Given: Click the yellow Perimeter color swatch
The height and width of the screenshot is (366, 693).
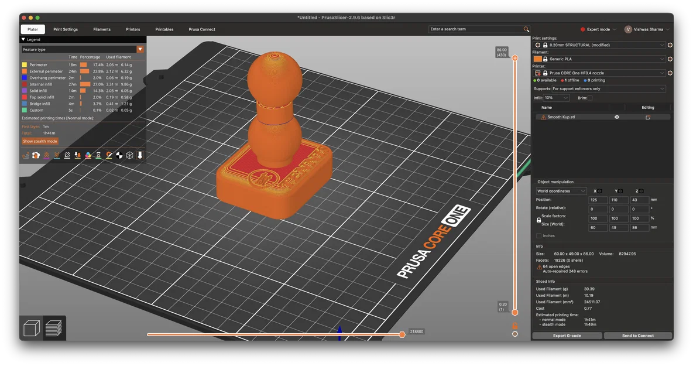Looking at the screenshot, I should (25, 64).
